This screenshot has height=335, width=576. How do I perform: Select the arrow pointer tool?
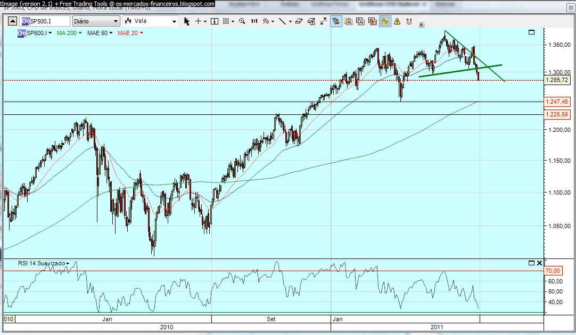pos(187,21)
